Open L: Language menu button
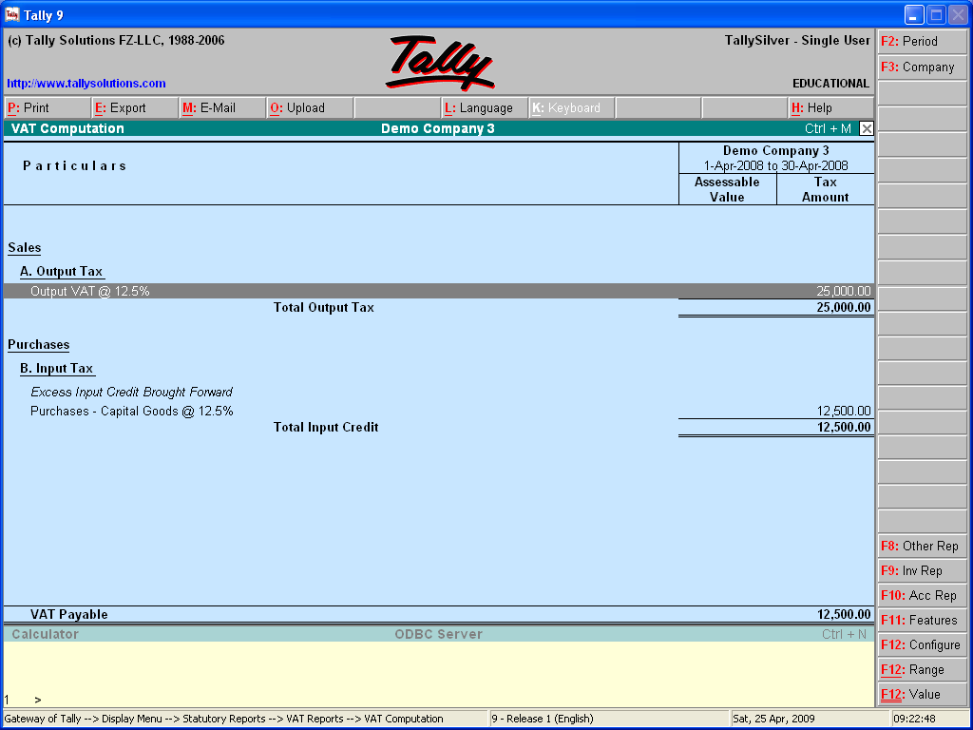Image resolution: width=973 pixels, height=730 pixels. (x=484, y=108)
